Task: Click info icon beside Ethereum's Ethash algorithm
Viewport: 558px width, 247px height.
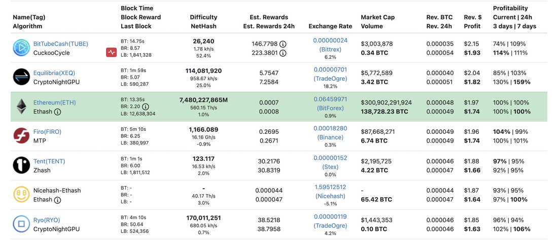Action: [x=57, y=112]
